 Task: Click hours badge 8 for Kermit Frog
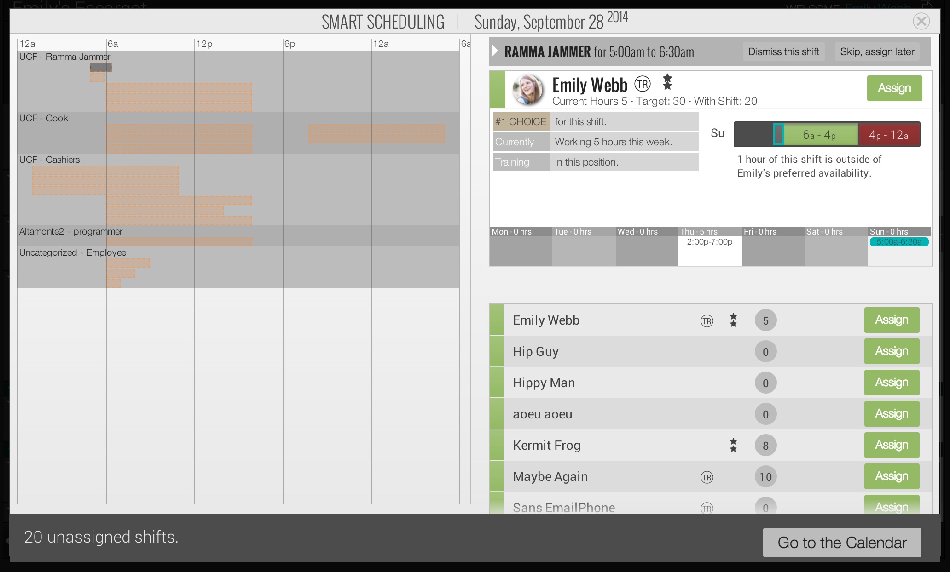[765, 445]
